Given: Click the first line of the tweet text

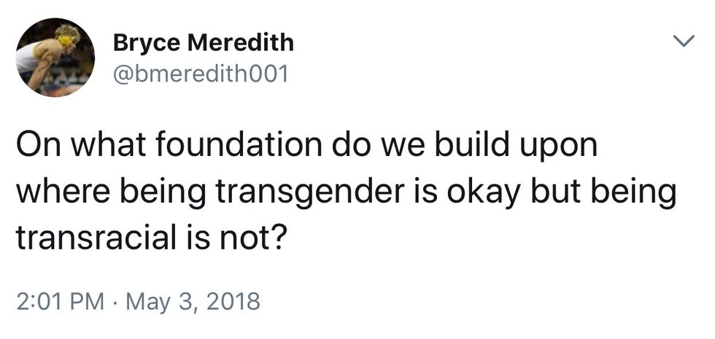Looking at the screenshot, I should point(306,146).
